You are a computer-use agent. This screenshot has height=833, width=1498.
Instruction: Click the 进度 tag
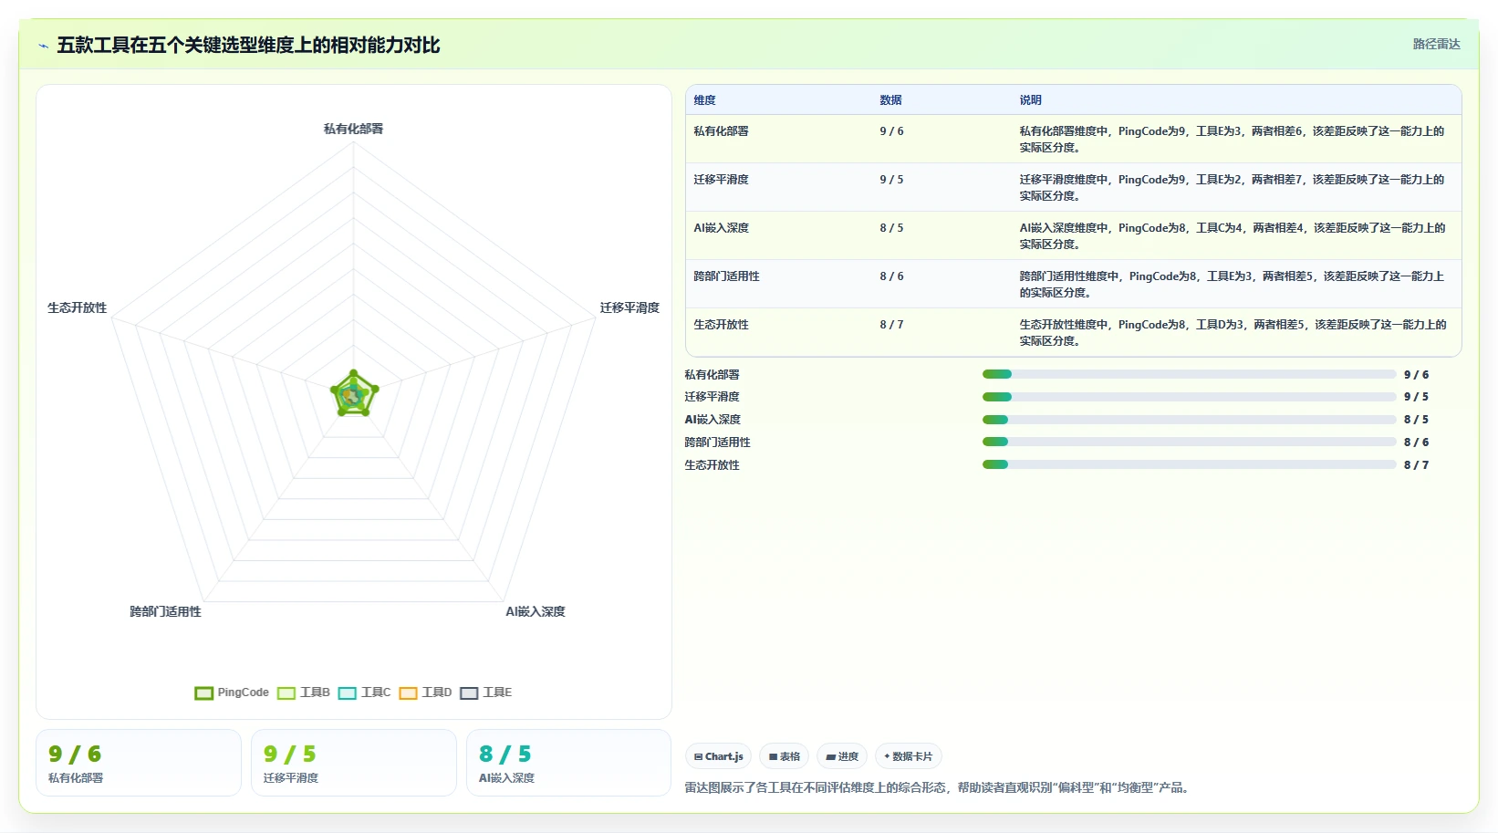click(842, 756)
